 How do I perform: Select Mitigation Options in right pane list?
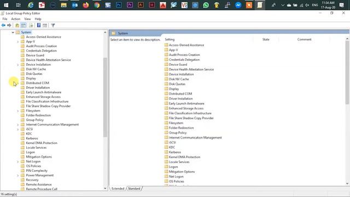182,172
